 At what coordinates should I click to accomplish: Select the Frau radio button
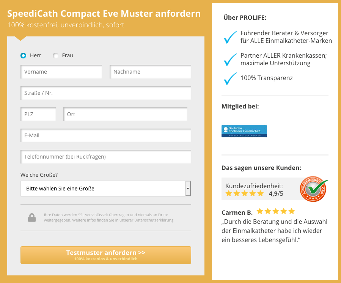[x=55, y=55]
